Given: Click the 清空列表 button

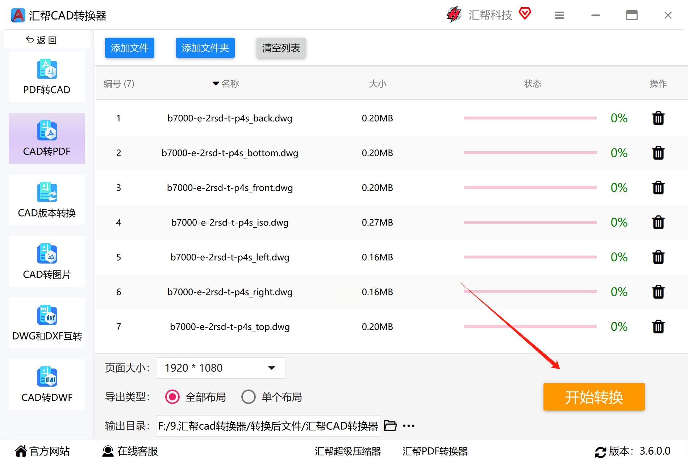Looking at the screenshot, I should 281,48.
